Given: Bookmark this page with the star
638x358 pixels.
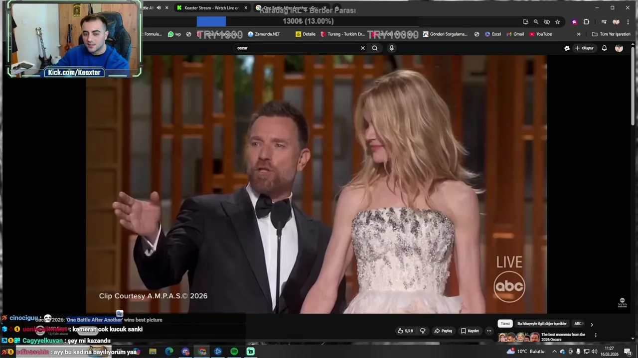Looking at the screenshot, I should pos(558,22).
